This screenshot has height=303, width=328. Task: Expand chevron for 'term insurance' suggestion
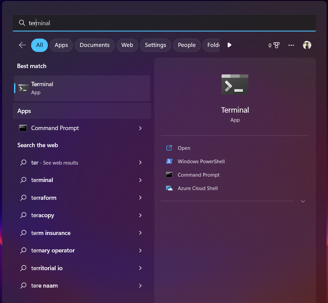pyautogui.click(x=140, y=233)
